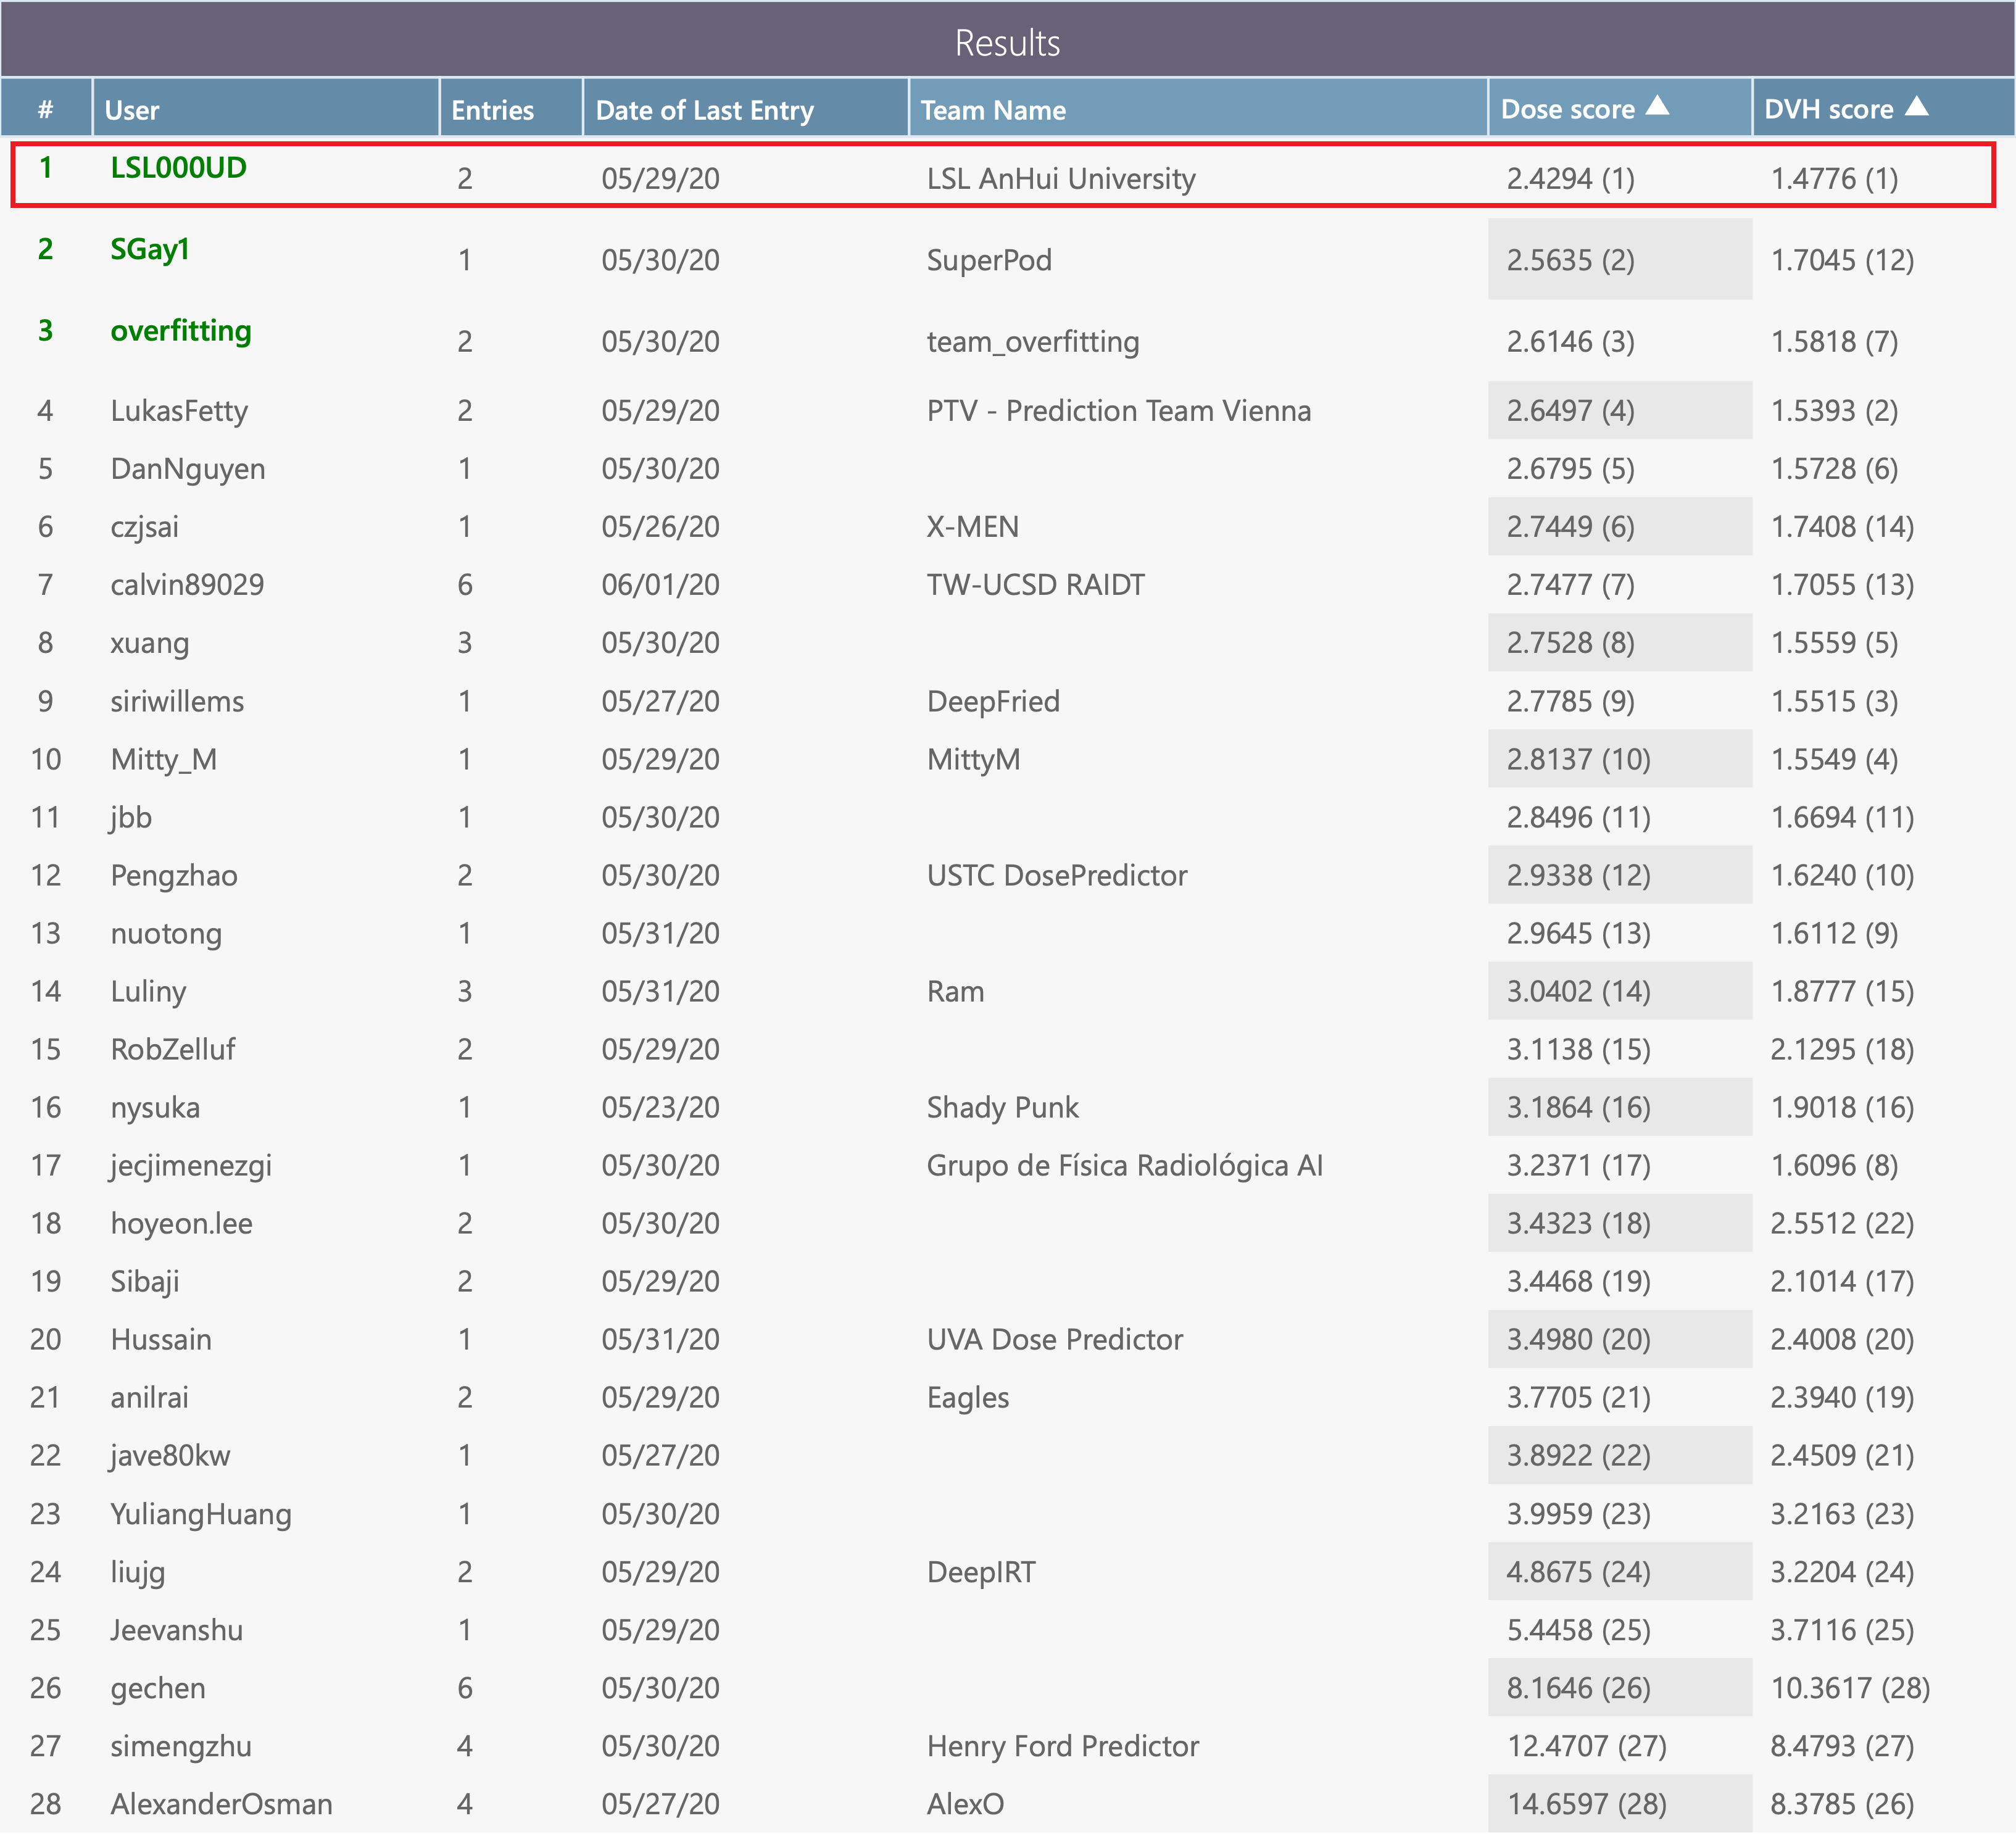Select the calvin89029 user entry
This screenshot has width=2016, height=1834.
(187, 585)
